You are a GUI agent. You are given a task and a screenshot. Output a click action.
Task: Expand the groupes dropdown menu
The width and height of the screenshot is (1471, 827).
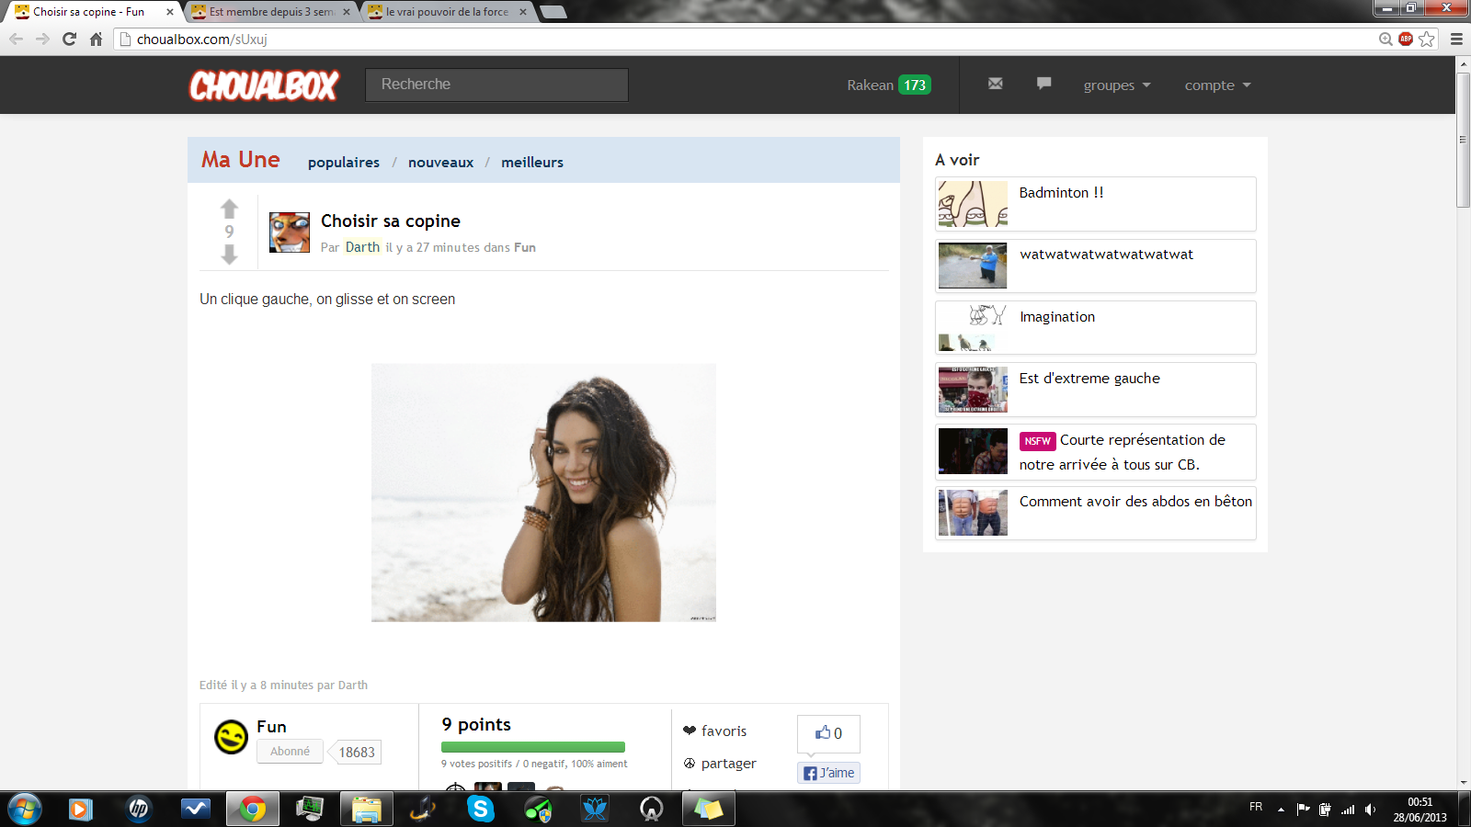coord(1116,85)
